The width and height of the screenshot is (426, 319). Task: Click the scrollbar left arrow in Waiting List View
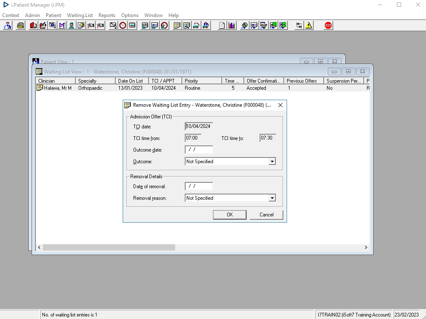(x=39, y=247)
